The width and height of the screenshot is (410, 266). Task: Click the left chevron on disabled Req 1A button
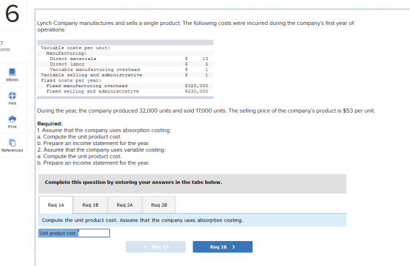[x=145, y=247]
